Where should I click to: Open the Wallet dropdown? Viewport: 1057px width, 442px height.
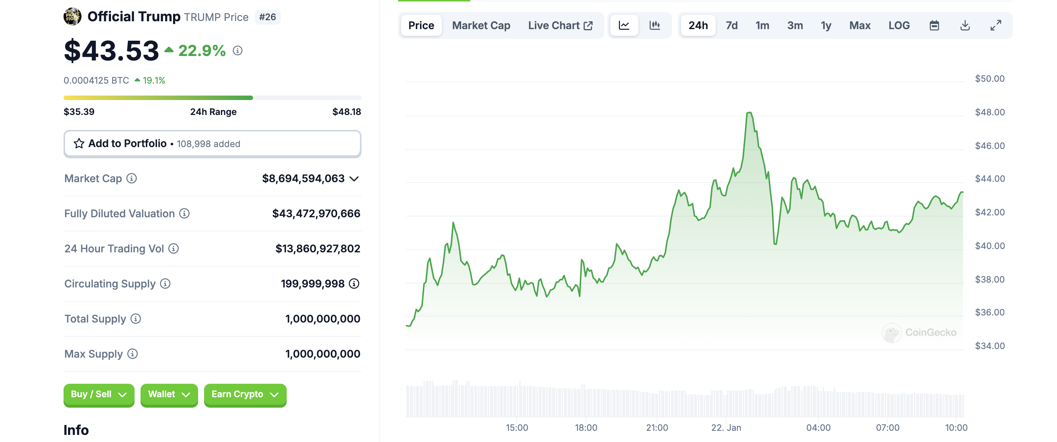pos(169,395)
